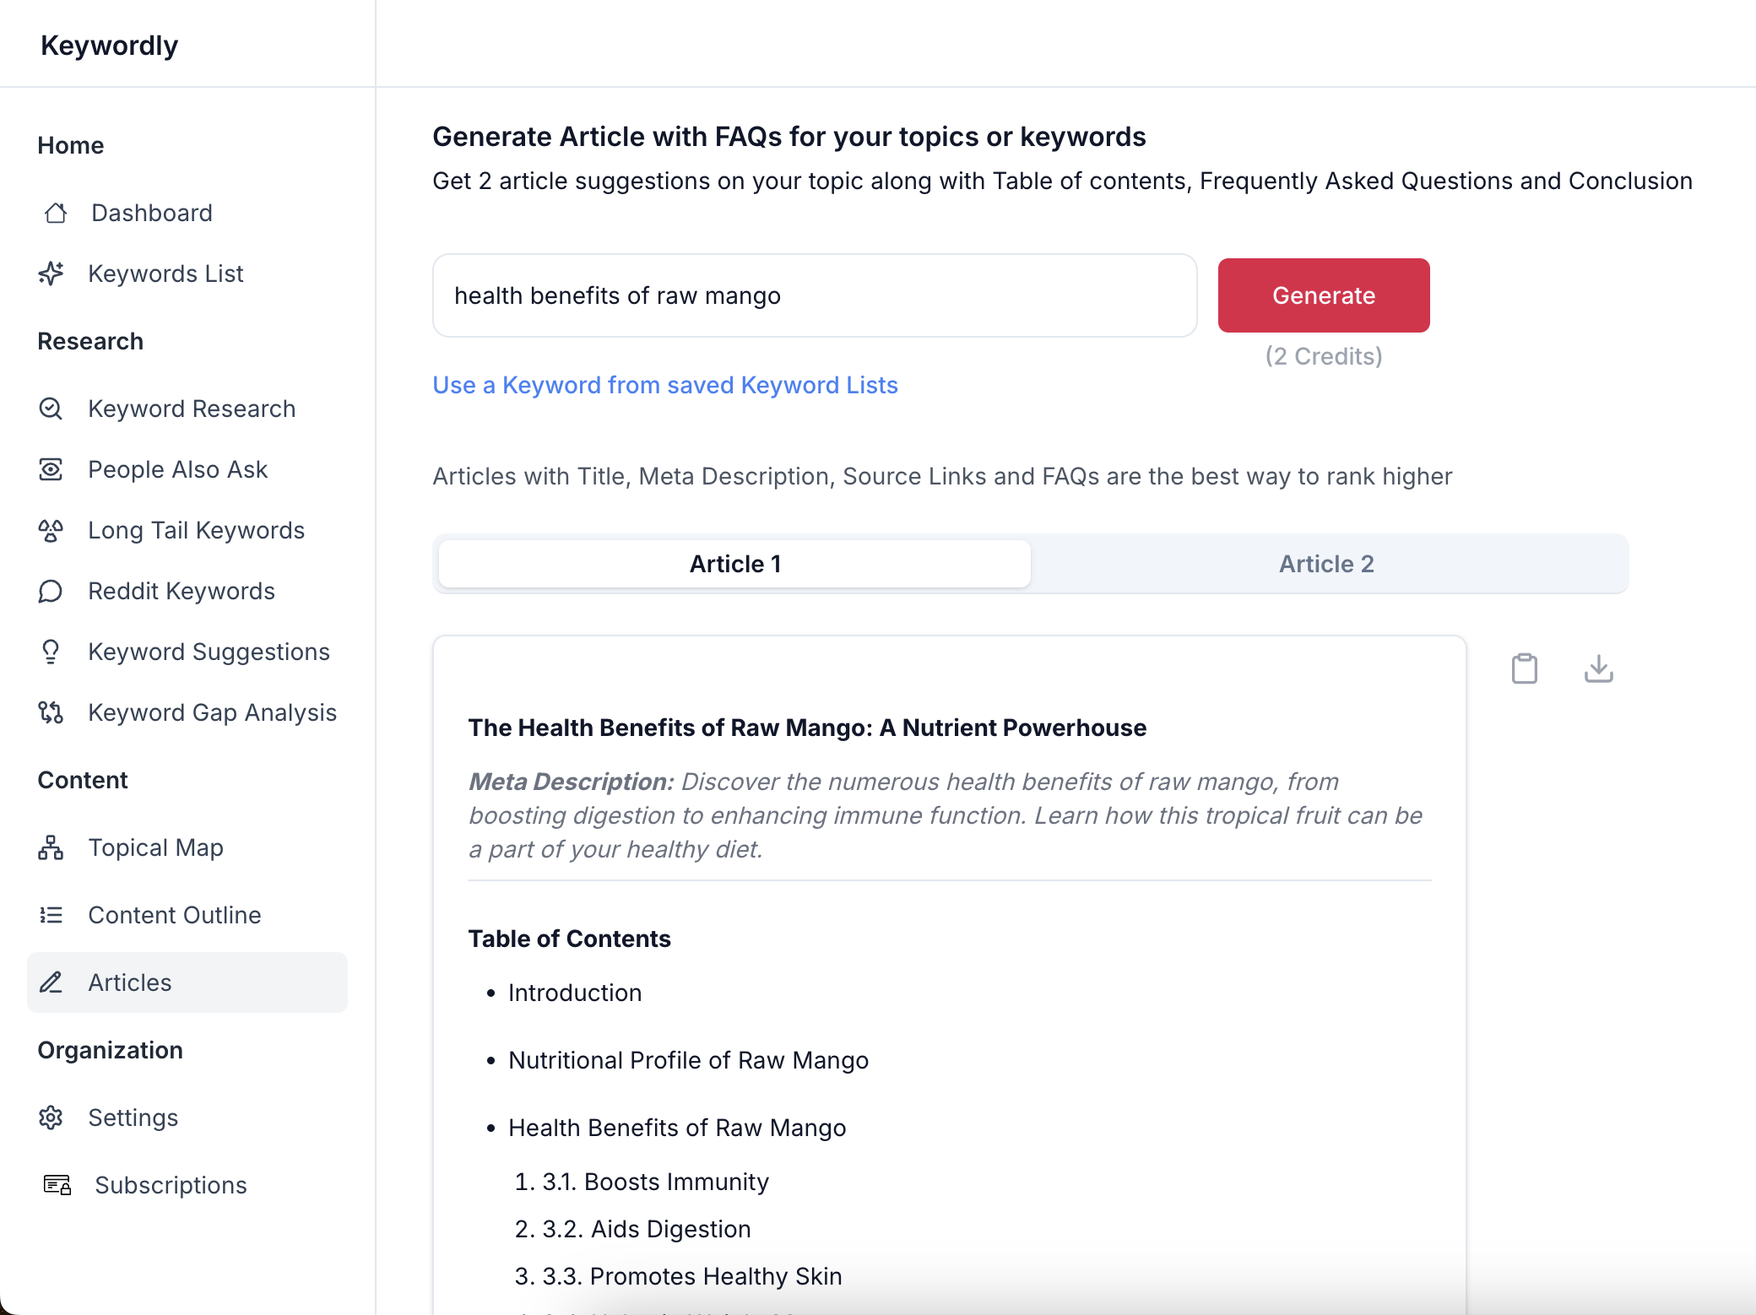Open the Reddit Keywords tool
This screenshot has height=1315, width=1756.
[181, 590]
